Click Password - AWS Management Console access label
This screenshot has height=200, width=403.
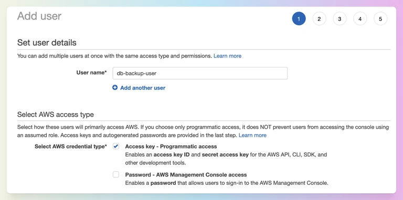[x=186, y=175]
